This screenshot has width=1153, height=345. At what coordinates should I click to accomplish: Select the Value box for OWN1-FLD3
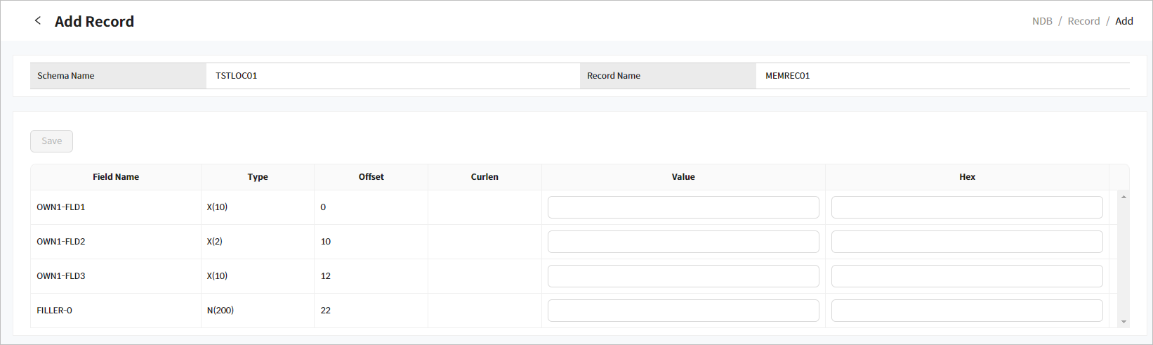[x=683, y=276]
